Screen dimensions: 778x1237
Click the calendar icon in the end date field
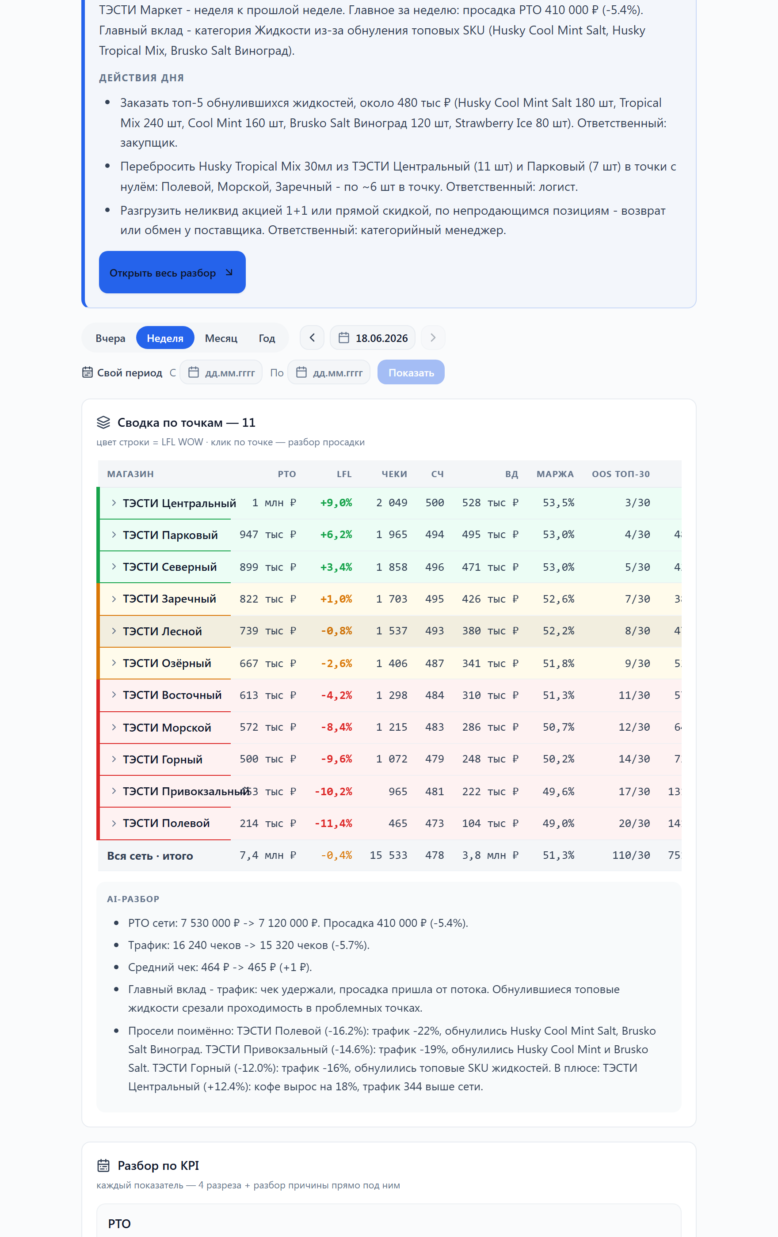301,372
